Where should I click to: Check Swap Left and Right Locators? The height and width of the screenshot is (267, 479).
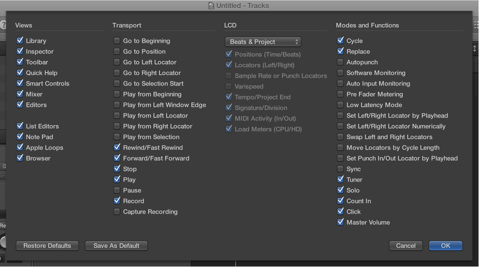click(341, 137)
